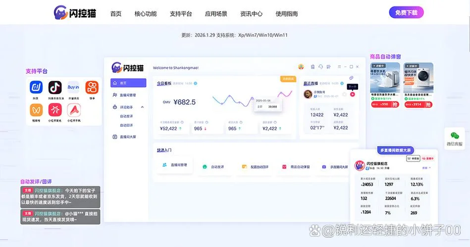
Task: Click the info icon on the 965 down-arrow card
Action: point(207,122)
